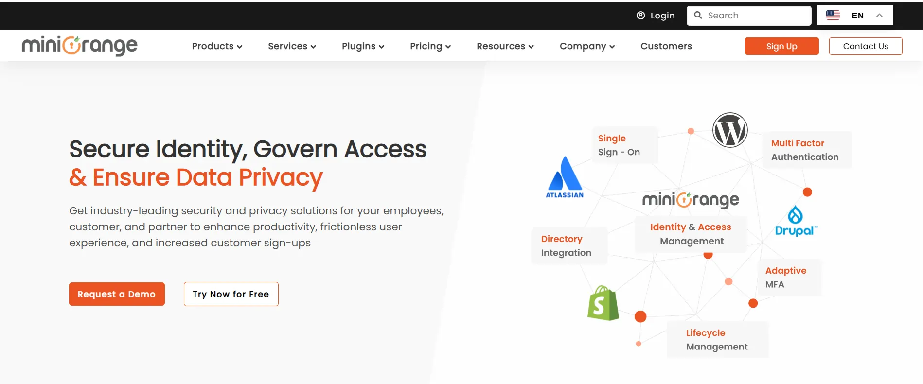This screenshot has width=923, height=384.
Task: Click the Atlassian logo icon
Action: pyautogui.click(x=565, y=177)
